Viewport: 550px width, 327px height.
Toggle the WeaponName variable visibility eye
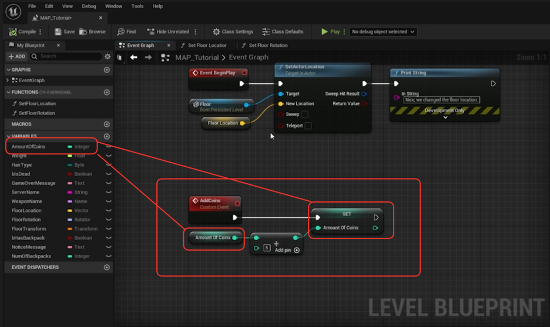tap(108, 201)
